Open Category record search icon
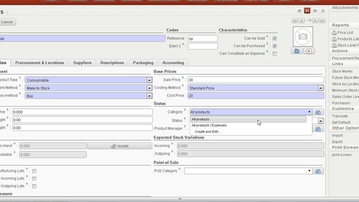Screen dimensions: 359x202 coord(318,112)
